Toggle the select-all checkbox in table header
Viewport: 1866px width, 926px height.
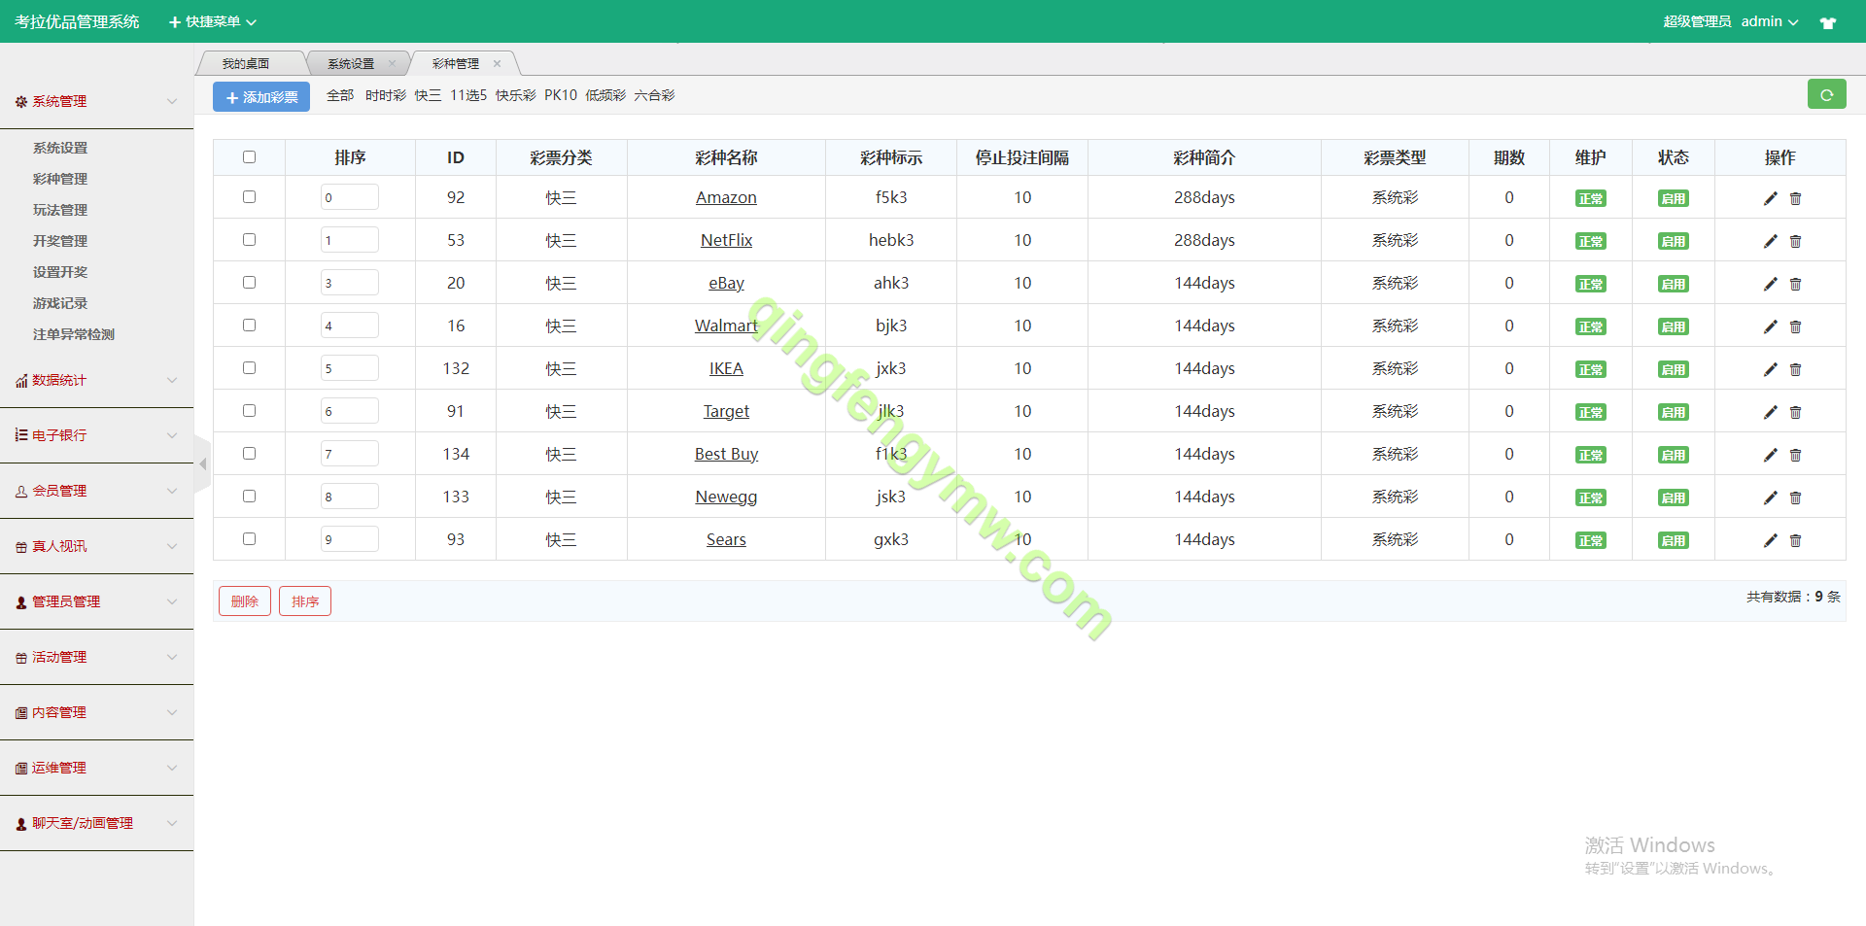(x=249, y=157)
